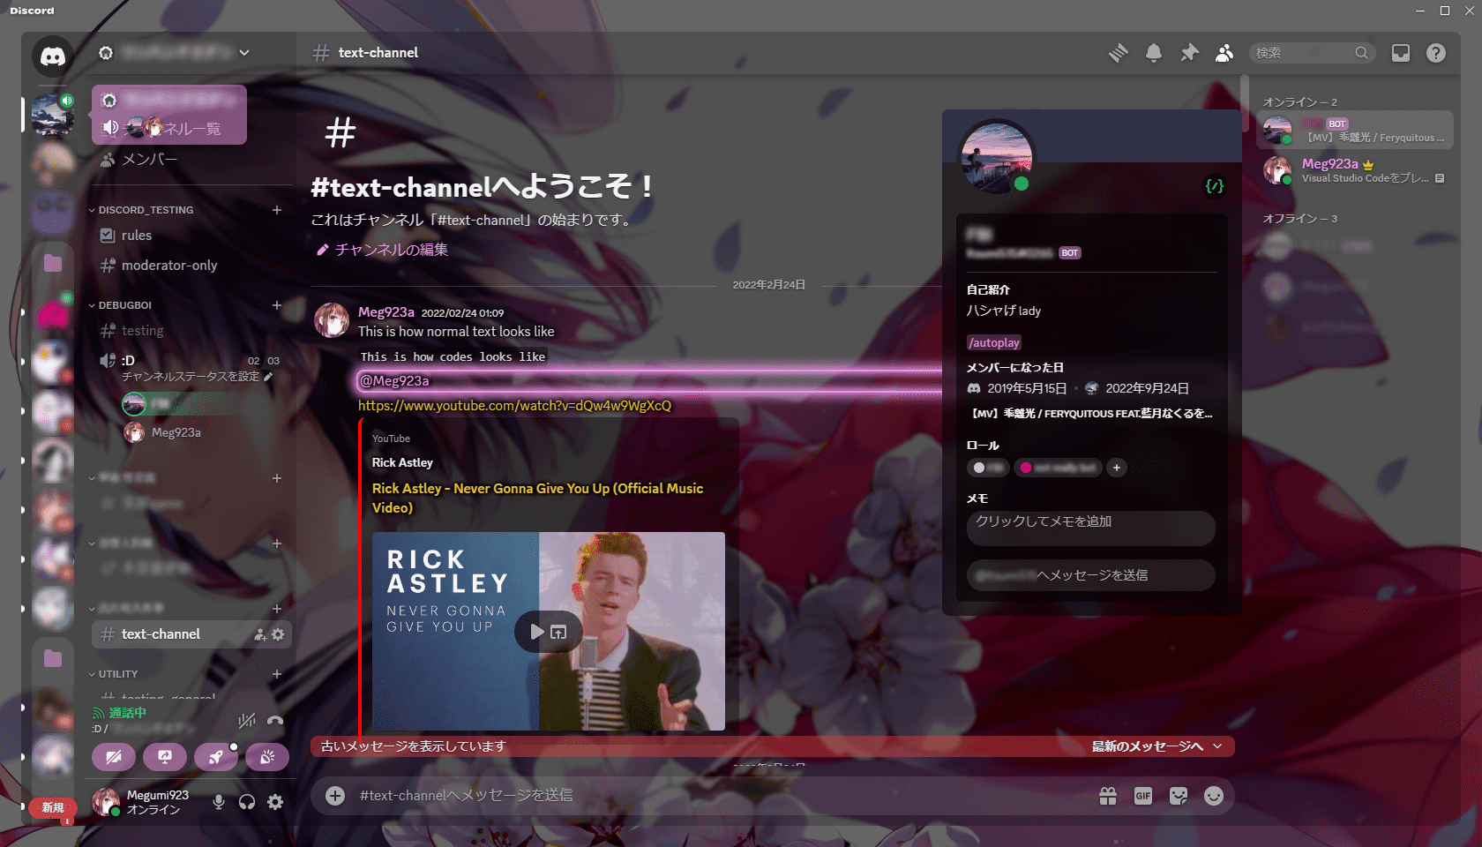Click Meg923a message author name
This screenshot has width=1482, height=847.
point(386,312)
